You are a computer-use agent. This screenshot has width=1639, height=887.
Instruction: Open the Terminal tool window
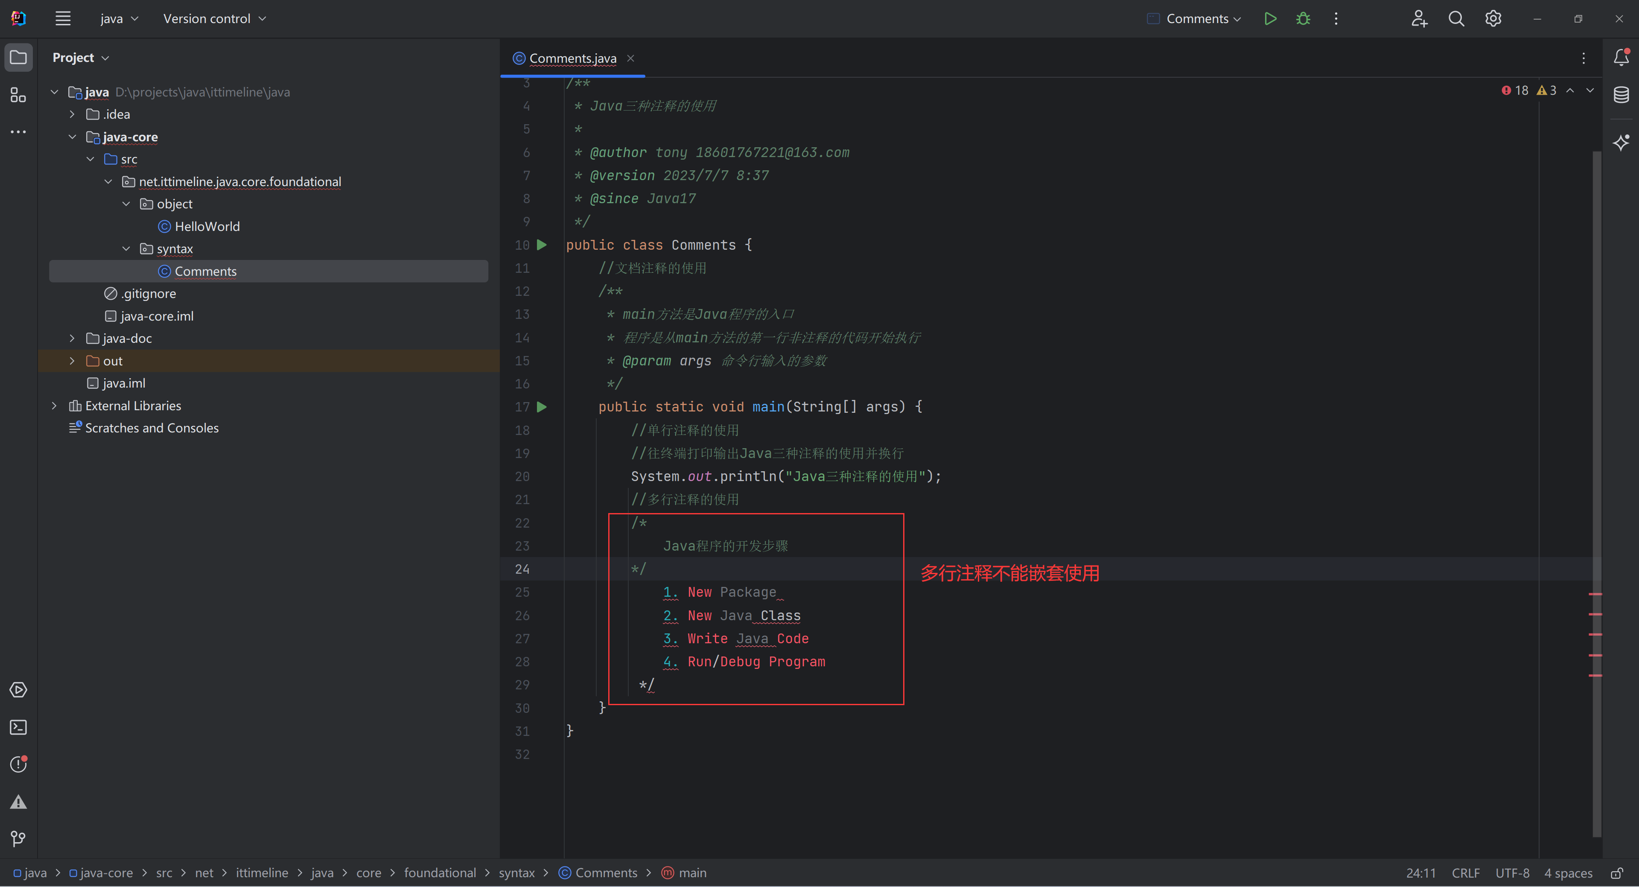18,727
